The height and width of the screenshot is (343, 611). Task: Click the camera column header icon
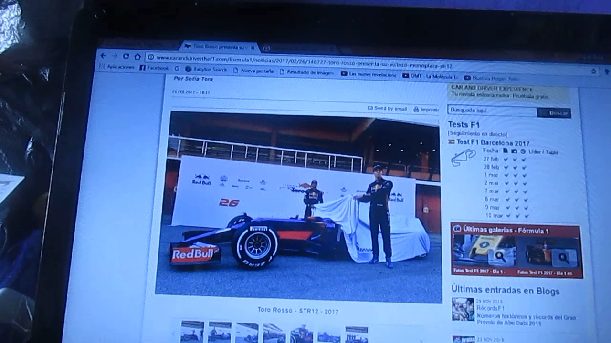point(514,151)
